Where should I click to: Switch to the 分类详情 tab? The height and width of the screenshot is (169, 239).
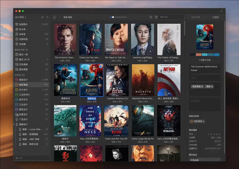coord(195,17)
